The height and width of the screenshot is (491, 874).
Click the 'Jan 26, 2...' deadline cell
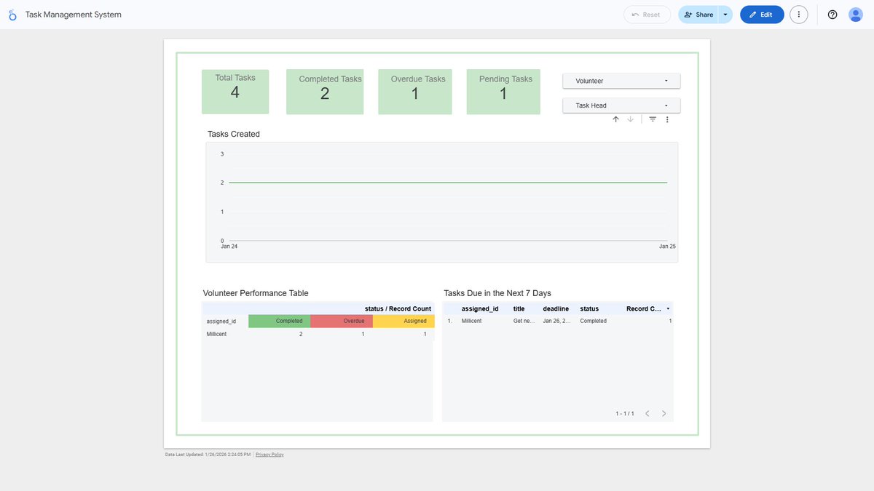click(x=558, y=321)
